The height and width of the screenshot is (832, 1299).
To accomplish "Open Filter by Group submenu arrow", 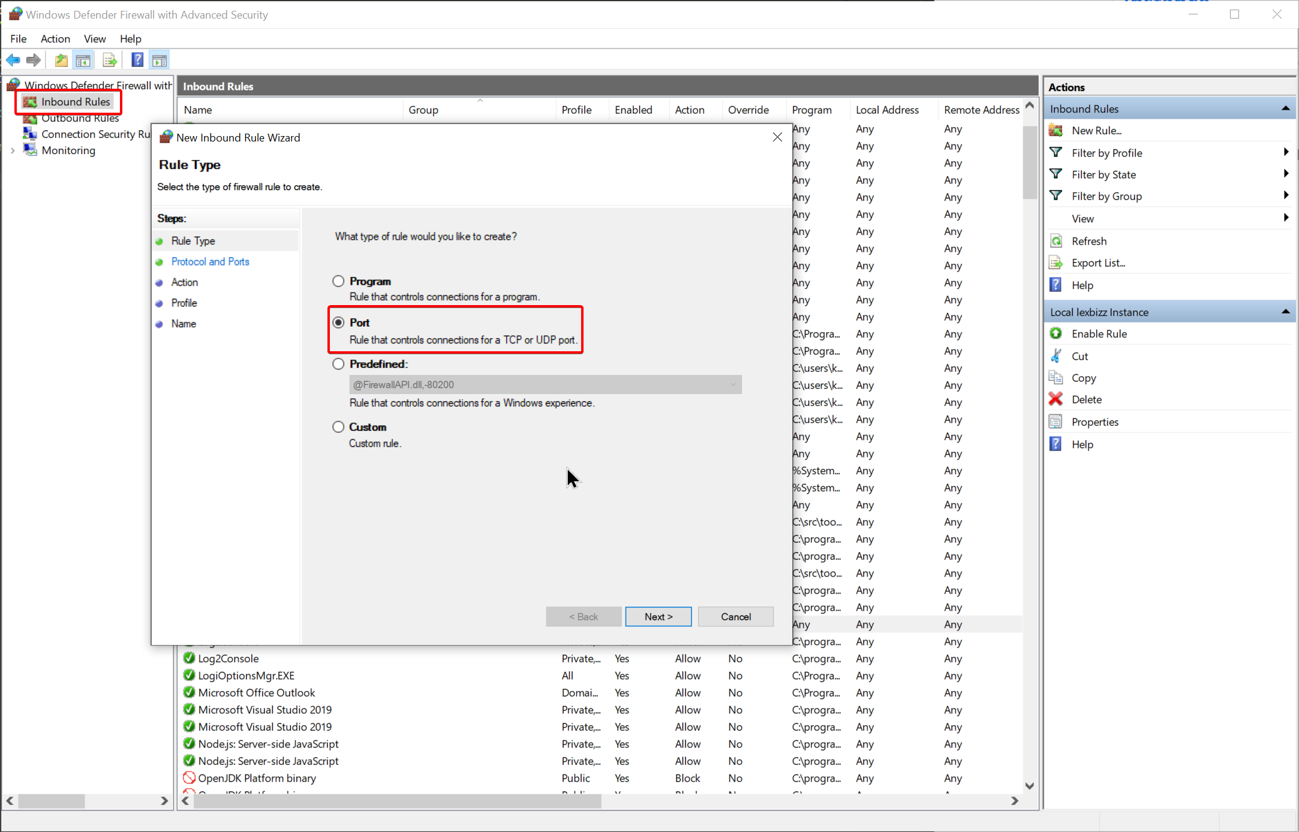I will [1286, 195].
